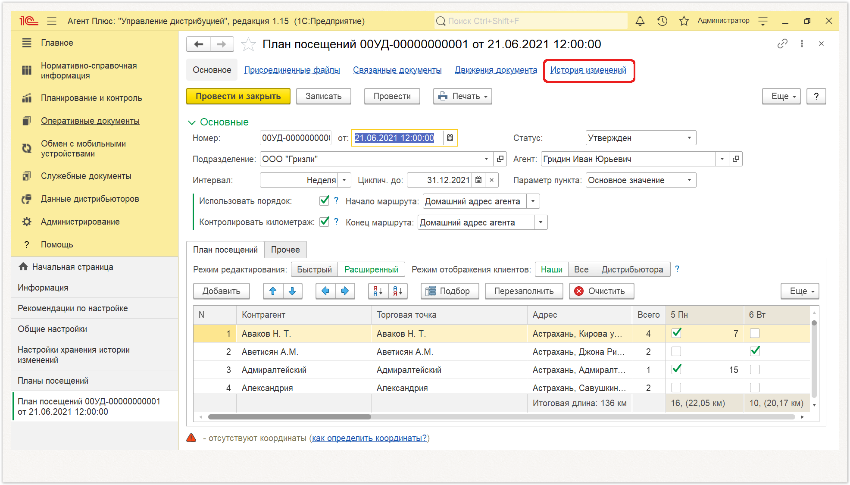The height and width of the screenshot is (485, 850).
Task: Click the Подбор button
Action: click(450, 291)
